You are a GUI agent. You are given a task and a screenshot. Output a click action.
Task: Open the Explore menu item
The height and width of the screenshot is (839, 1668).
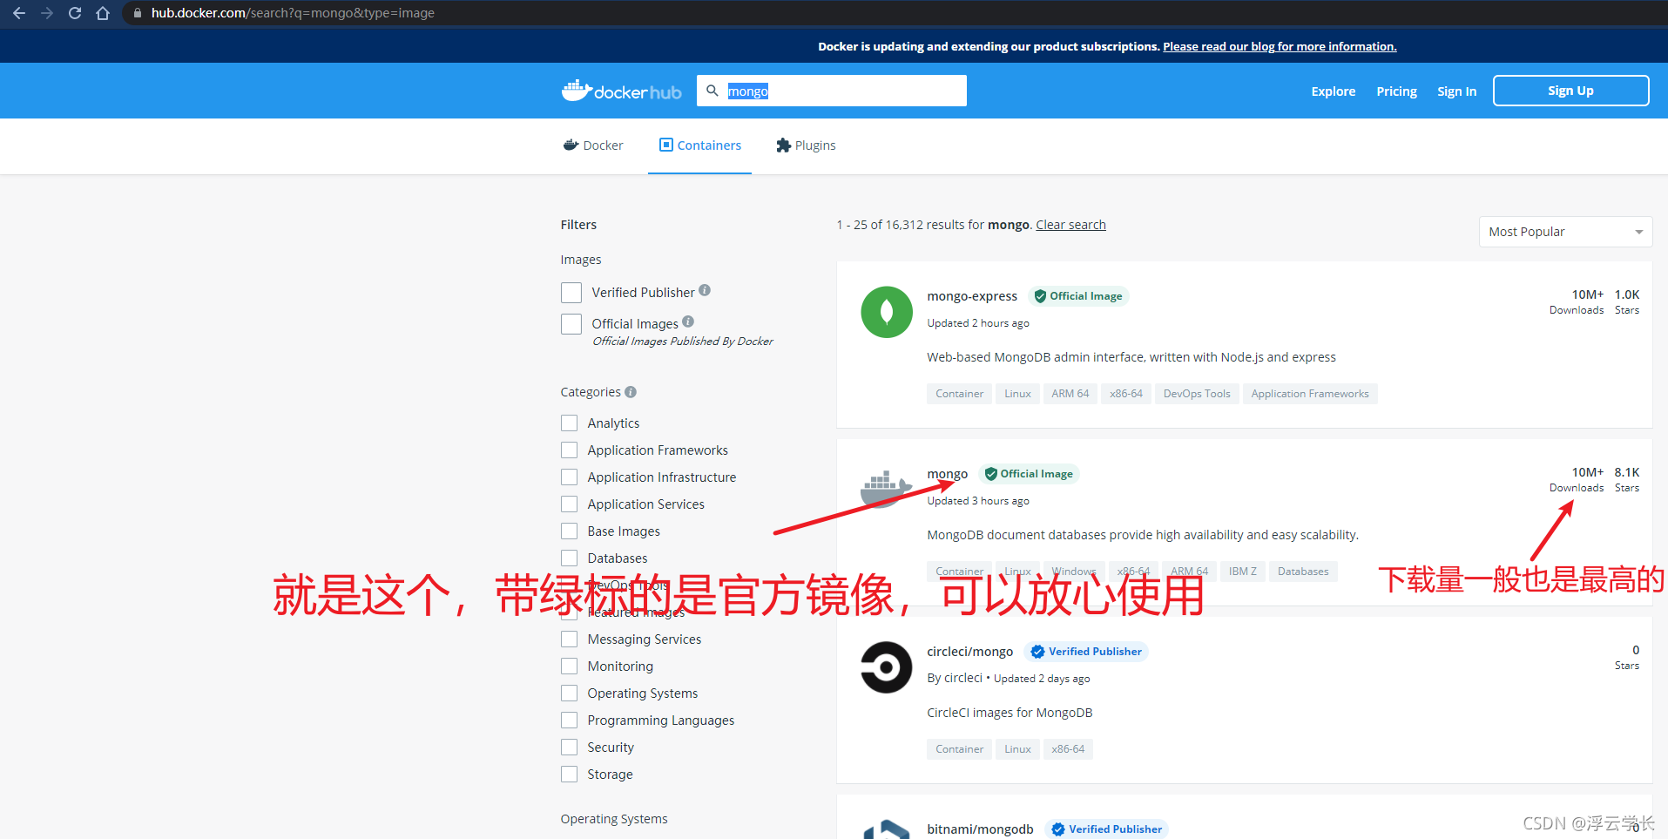(x=1334, y=91)
